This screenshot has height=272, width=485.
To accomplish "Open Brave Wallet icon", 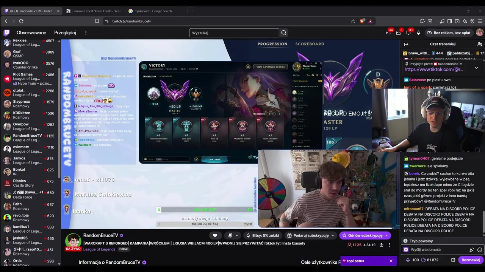I will click(457, 21).
